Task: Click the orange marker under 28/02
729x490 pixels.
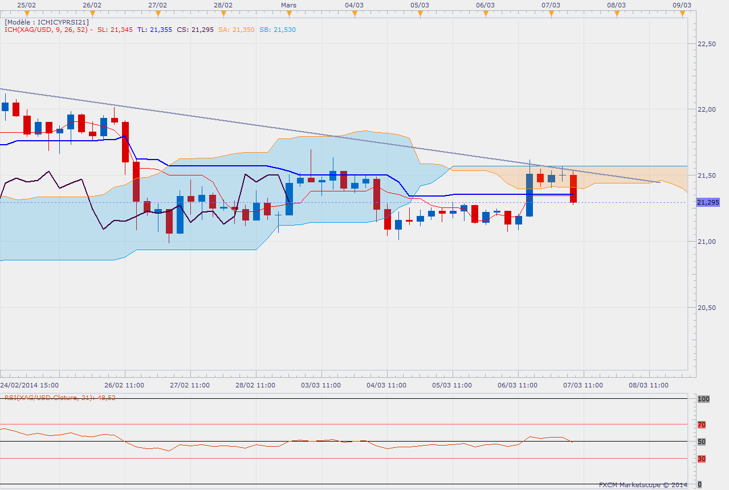Action: [223, 13]
